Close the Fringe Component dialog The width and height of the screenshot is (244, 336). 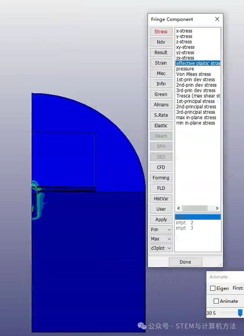[x=217, y=19]
